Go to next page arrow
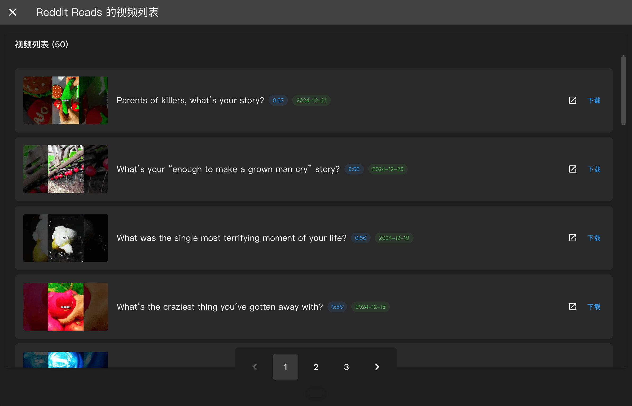Image resolution: width=632 pixels, height=406 pixels. (x=377, y=367)
